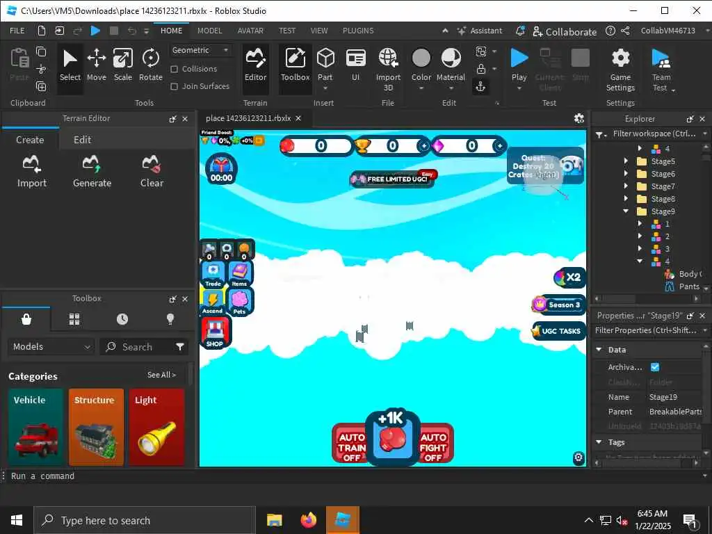This screenshot has width=712, height=534.
Task: Toggle Auto Fight off button
Action: pyautogui.click(x=435, y=444)
